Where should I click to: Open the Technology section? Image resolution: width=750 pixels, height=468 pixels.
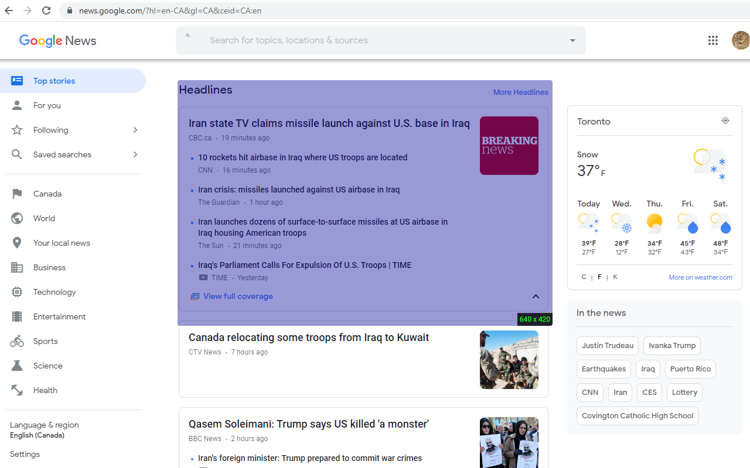click(x=73, y=292)
